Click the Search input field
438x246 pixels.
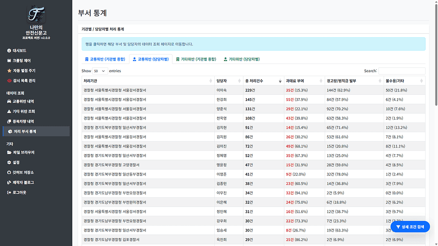pos(402,71)
